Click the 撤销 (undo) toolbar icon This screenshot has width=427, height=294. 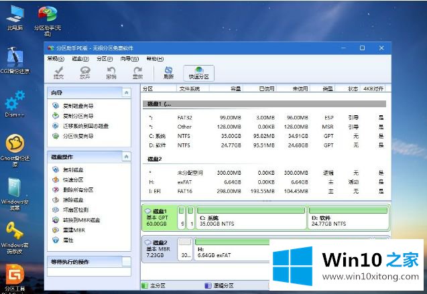[111, 73]
